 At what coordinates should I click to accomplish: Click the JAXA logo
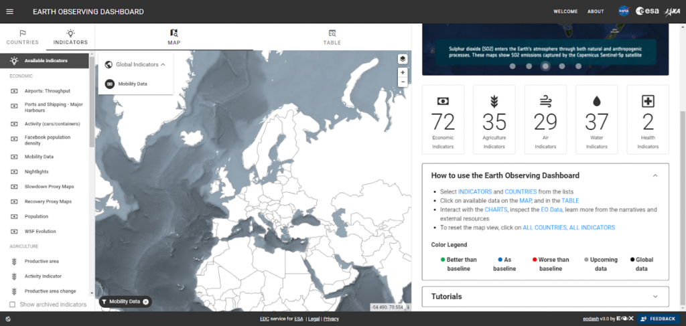(672, 12)
